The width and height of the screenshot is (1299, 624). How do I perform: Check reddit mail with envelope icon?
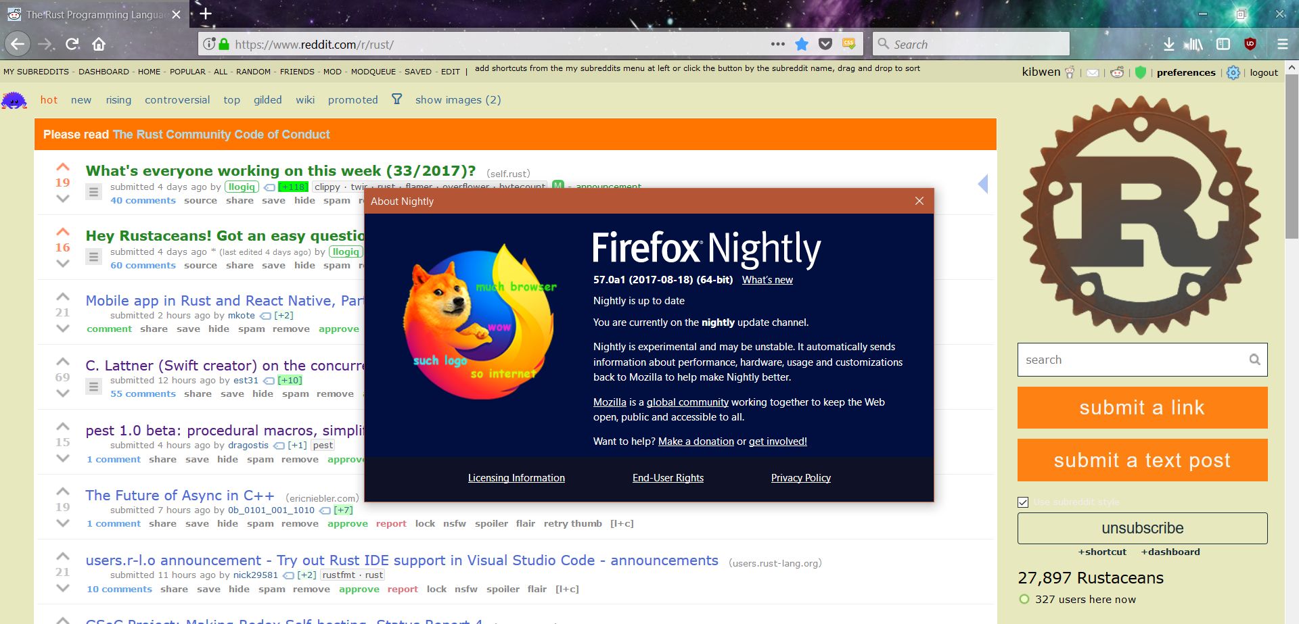tap(1092, 72)
